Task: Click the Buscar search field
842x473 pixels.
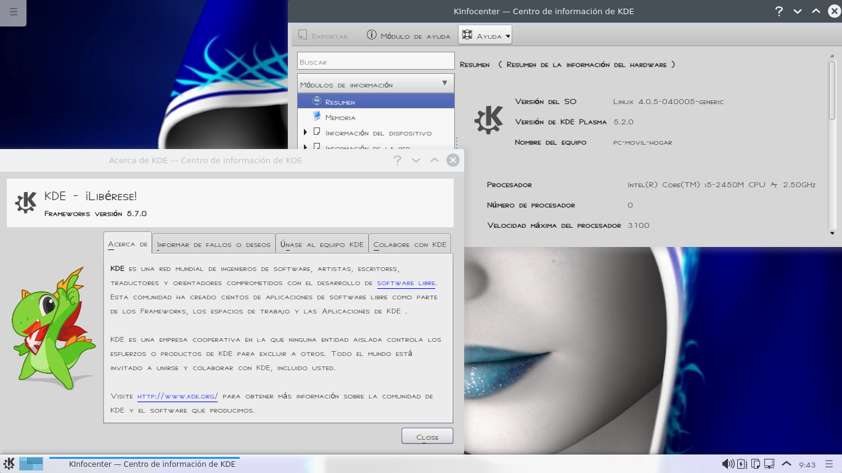Action: [x=375, y=62]
